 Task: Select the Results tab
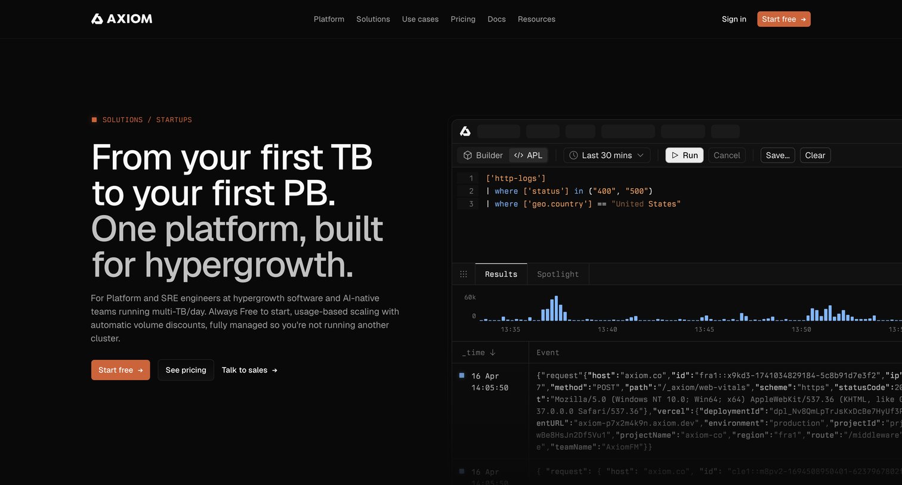[501, 274]
